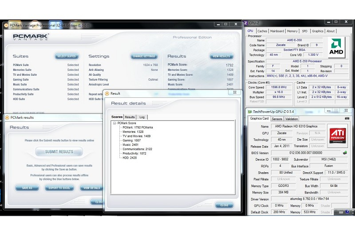Click GPU-Z Name field 'AMD Radeon HD 6310 Graphics'

click(298, 127)
